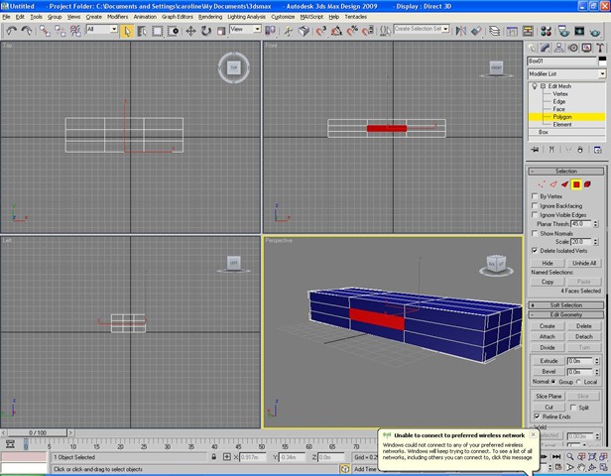Choose the Rectangular Selection Region tool
This screenshot has height=476, width=611.
pos(158,31)
